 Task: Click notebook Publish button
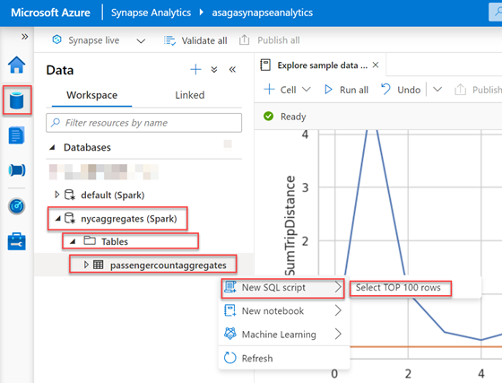[479, 90]
